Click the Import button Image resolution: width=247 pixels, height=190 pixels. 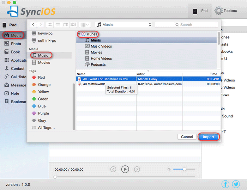tap(209, 137)
